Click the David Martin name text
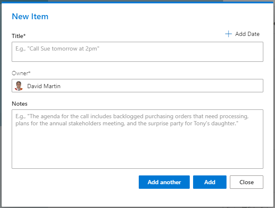The image size is (275, 208). coord(43,86)
